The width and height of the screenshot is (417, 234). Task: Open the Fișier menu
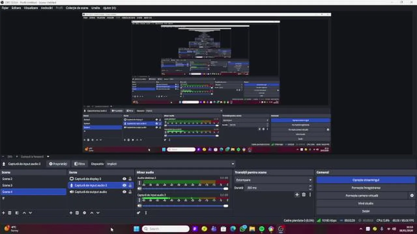click(x=5, y=8)
